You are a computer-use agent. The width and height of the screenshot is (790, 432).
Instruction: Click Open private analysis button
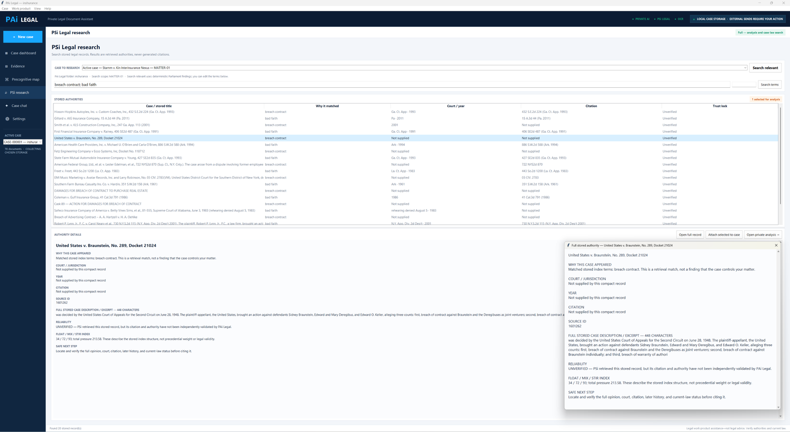(x=763, y=235)
